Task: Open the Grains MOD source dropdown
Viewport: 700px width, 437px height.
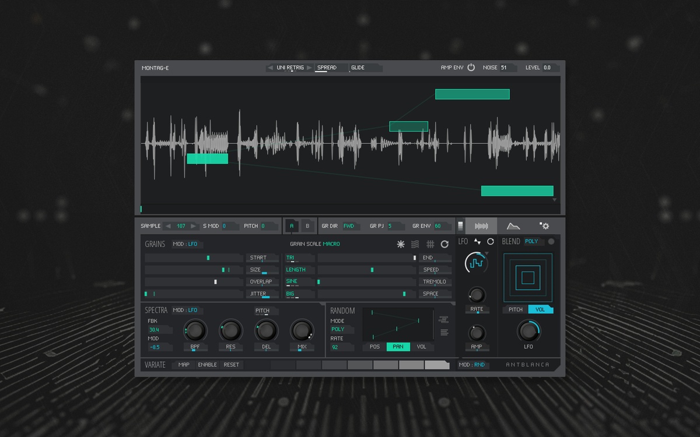Action: click(x=188, y=244)
